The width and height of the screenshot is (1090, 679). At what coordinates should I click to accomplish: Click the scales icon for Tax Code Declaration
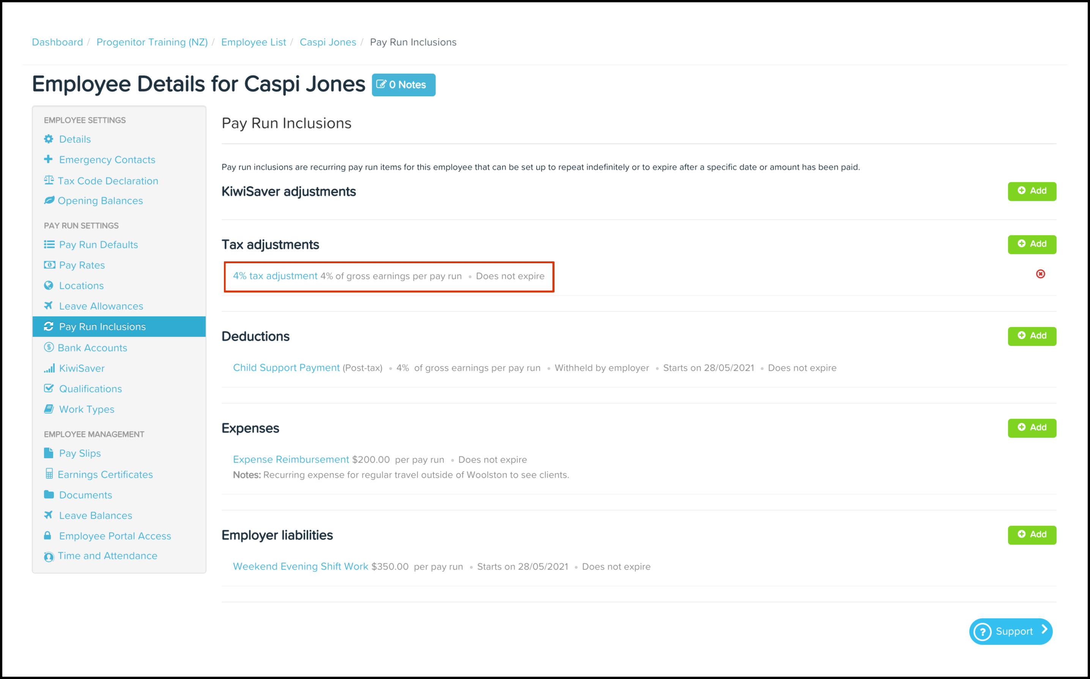[x=49, y=180]
